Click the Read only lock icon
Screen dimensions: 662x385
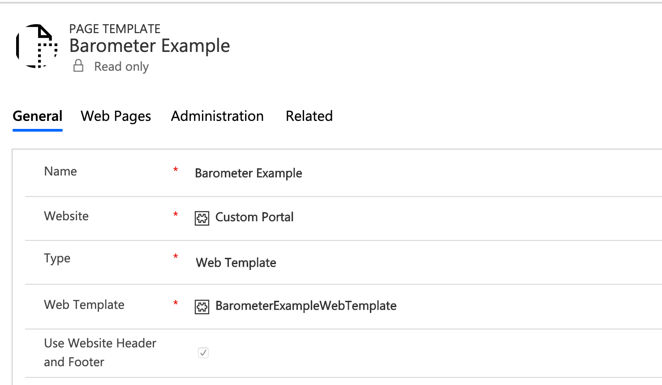coord(78,66)
